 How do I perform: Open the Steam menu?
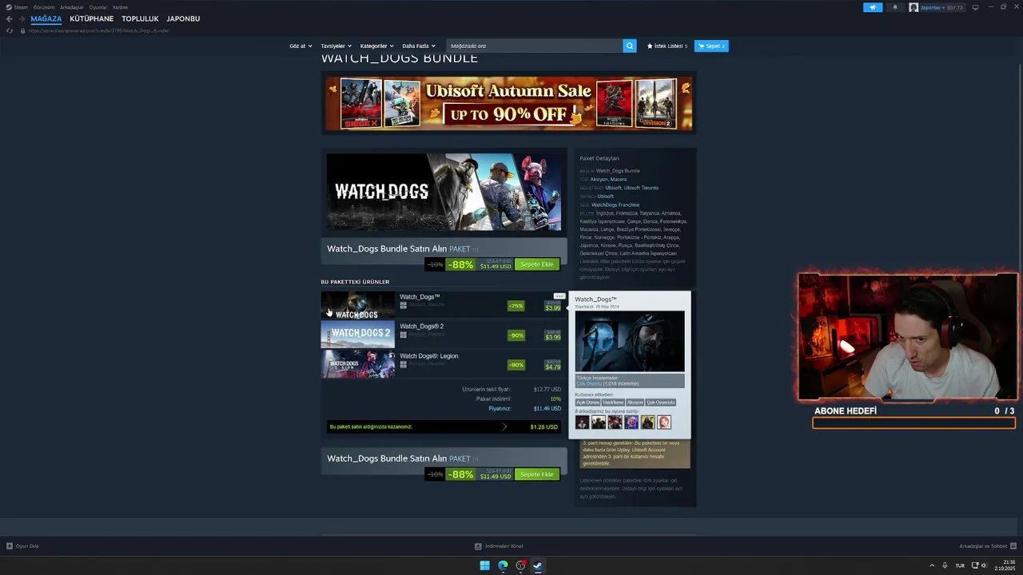21,7
